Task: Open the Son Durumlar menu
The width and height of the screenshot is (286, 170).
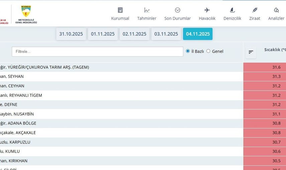Action: pos(177,18)
